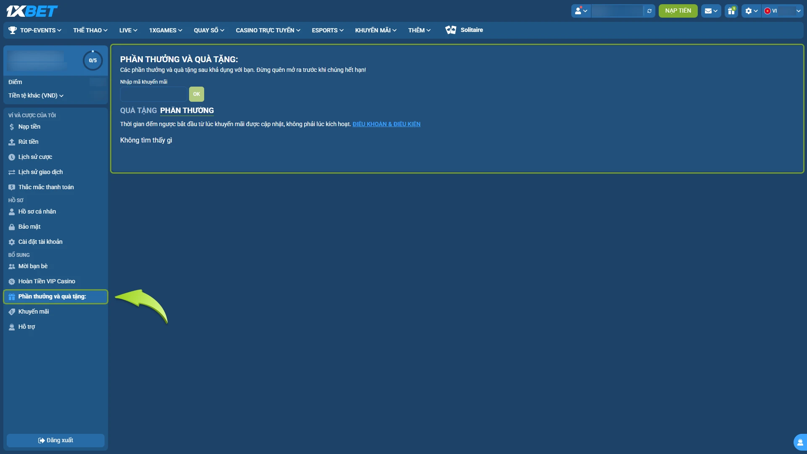This screenshot has height=454, width=807.
Task: Click the icon beside Thắc mắc thanh toán
Action: (x=12, y=187)
